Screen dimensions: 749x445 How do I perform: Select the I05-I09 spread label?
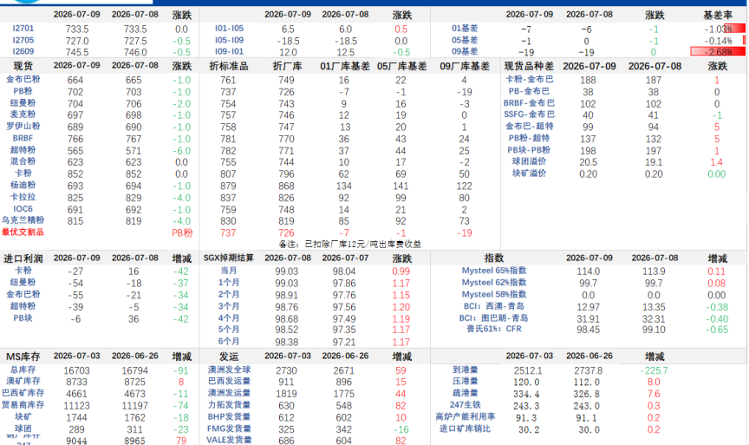pyautogui.click(x=229, y=40)
